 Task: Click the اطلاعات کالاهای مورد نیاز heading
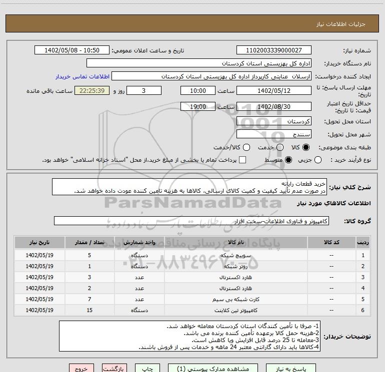[333, 203]
